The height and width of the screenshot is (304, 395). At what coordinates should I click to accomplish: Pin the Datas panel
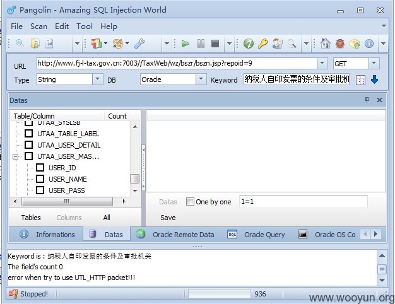click(367, 100)
